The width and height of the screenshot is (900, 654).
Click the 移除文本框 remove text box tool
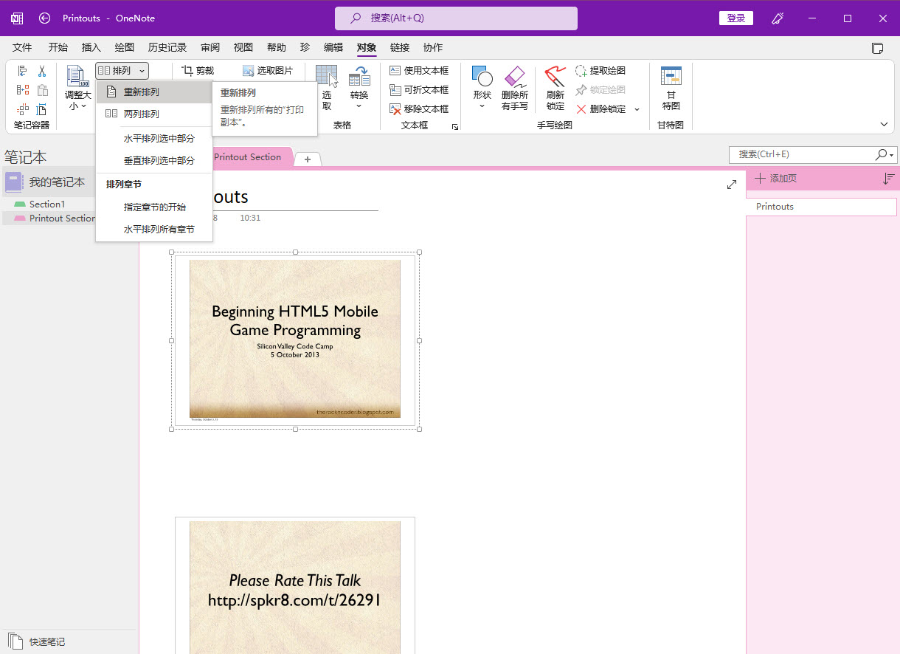[x=419, y=109]
